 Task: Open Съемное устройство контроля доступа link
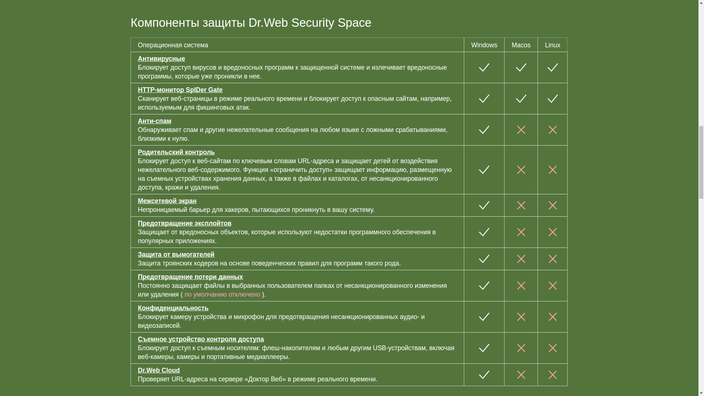pos(201,339)
